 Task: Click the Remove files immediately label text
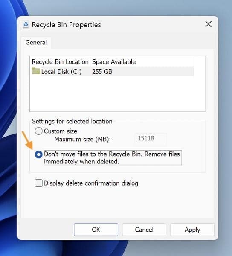pos(113,158)
